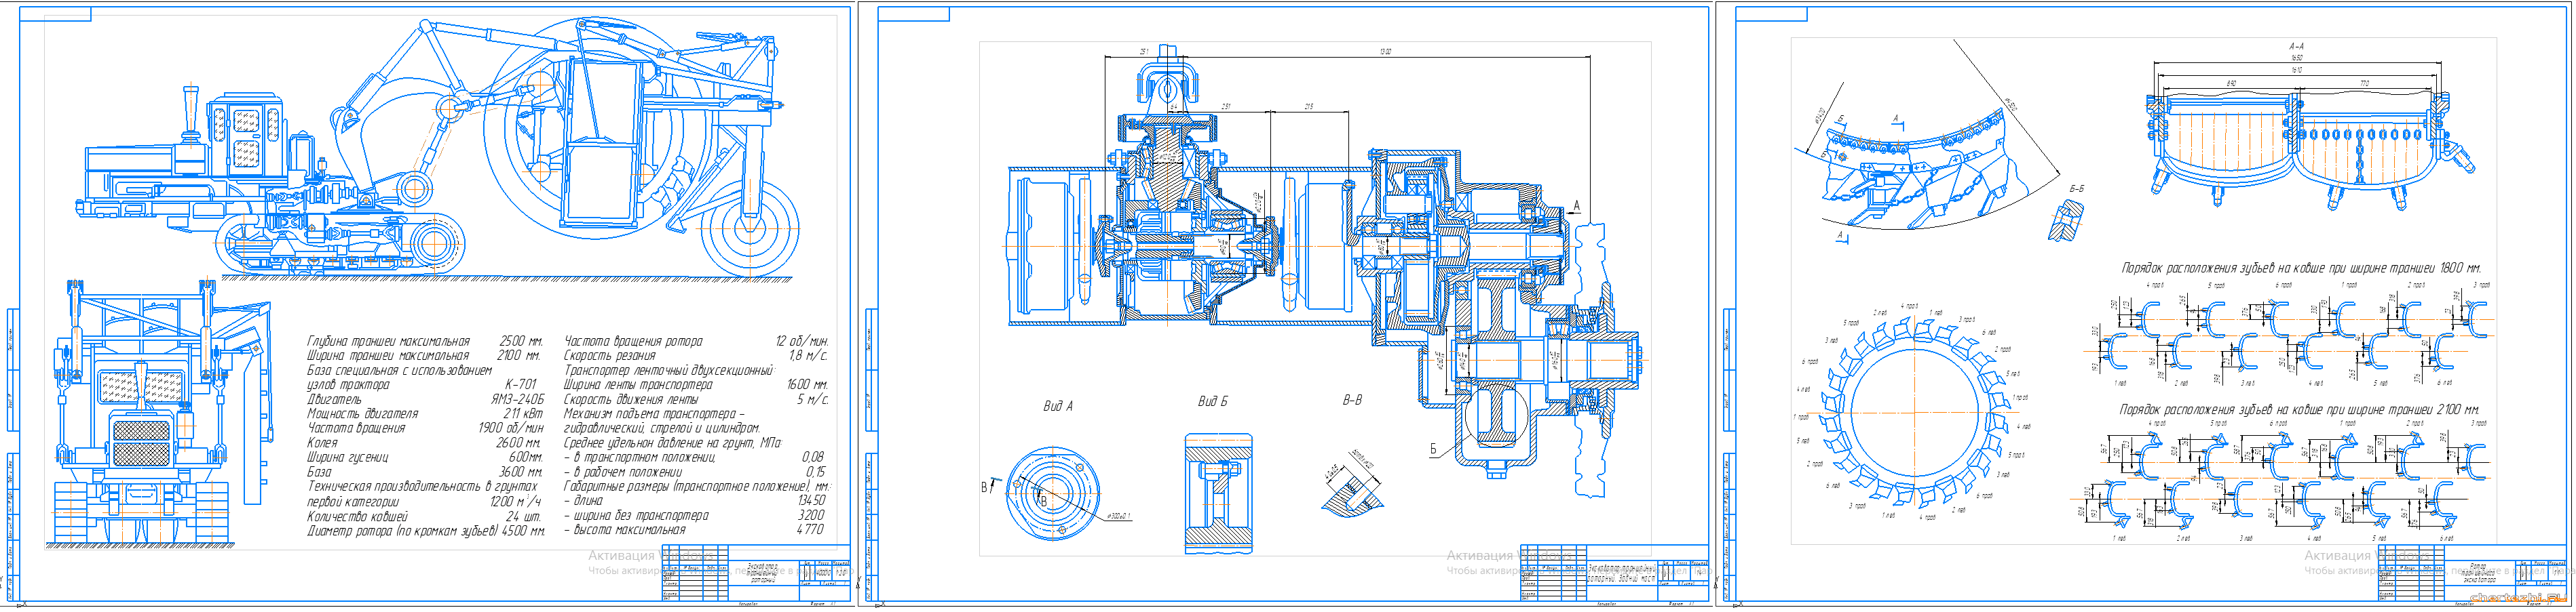The width and height of the screenshot is (2576, 612).
Task: Open the chertezhi.ru watermark link
Action: pos(2518,598)
